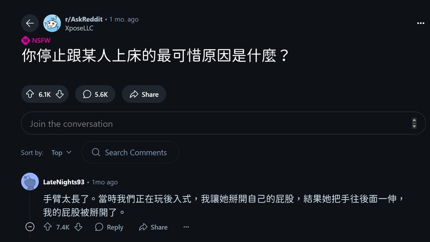
Task: Reply to LateNights93's comment
Action: [x=109, y=227]
